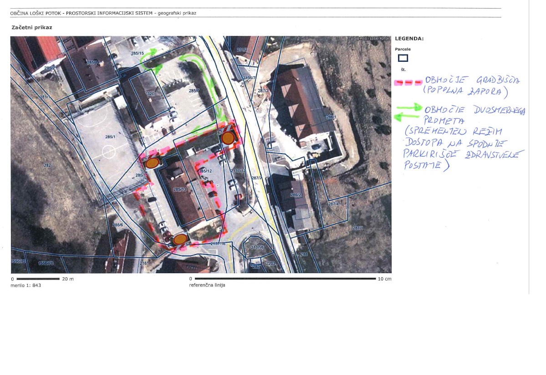
Task: Click the road closure sign near parcel 2137/16
Action: point(180,239)
